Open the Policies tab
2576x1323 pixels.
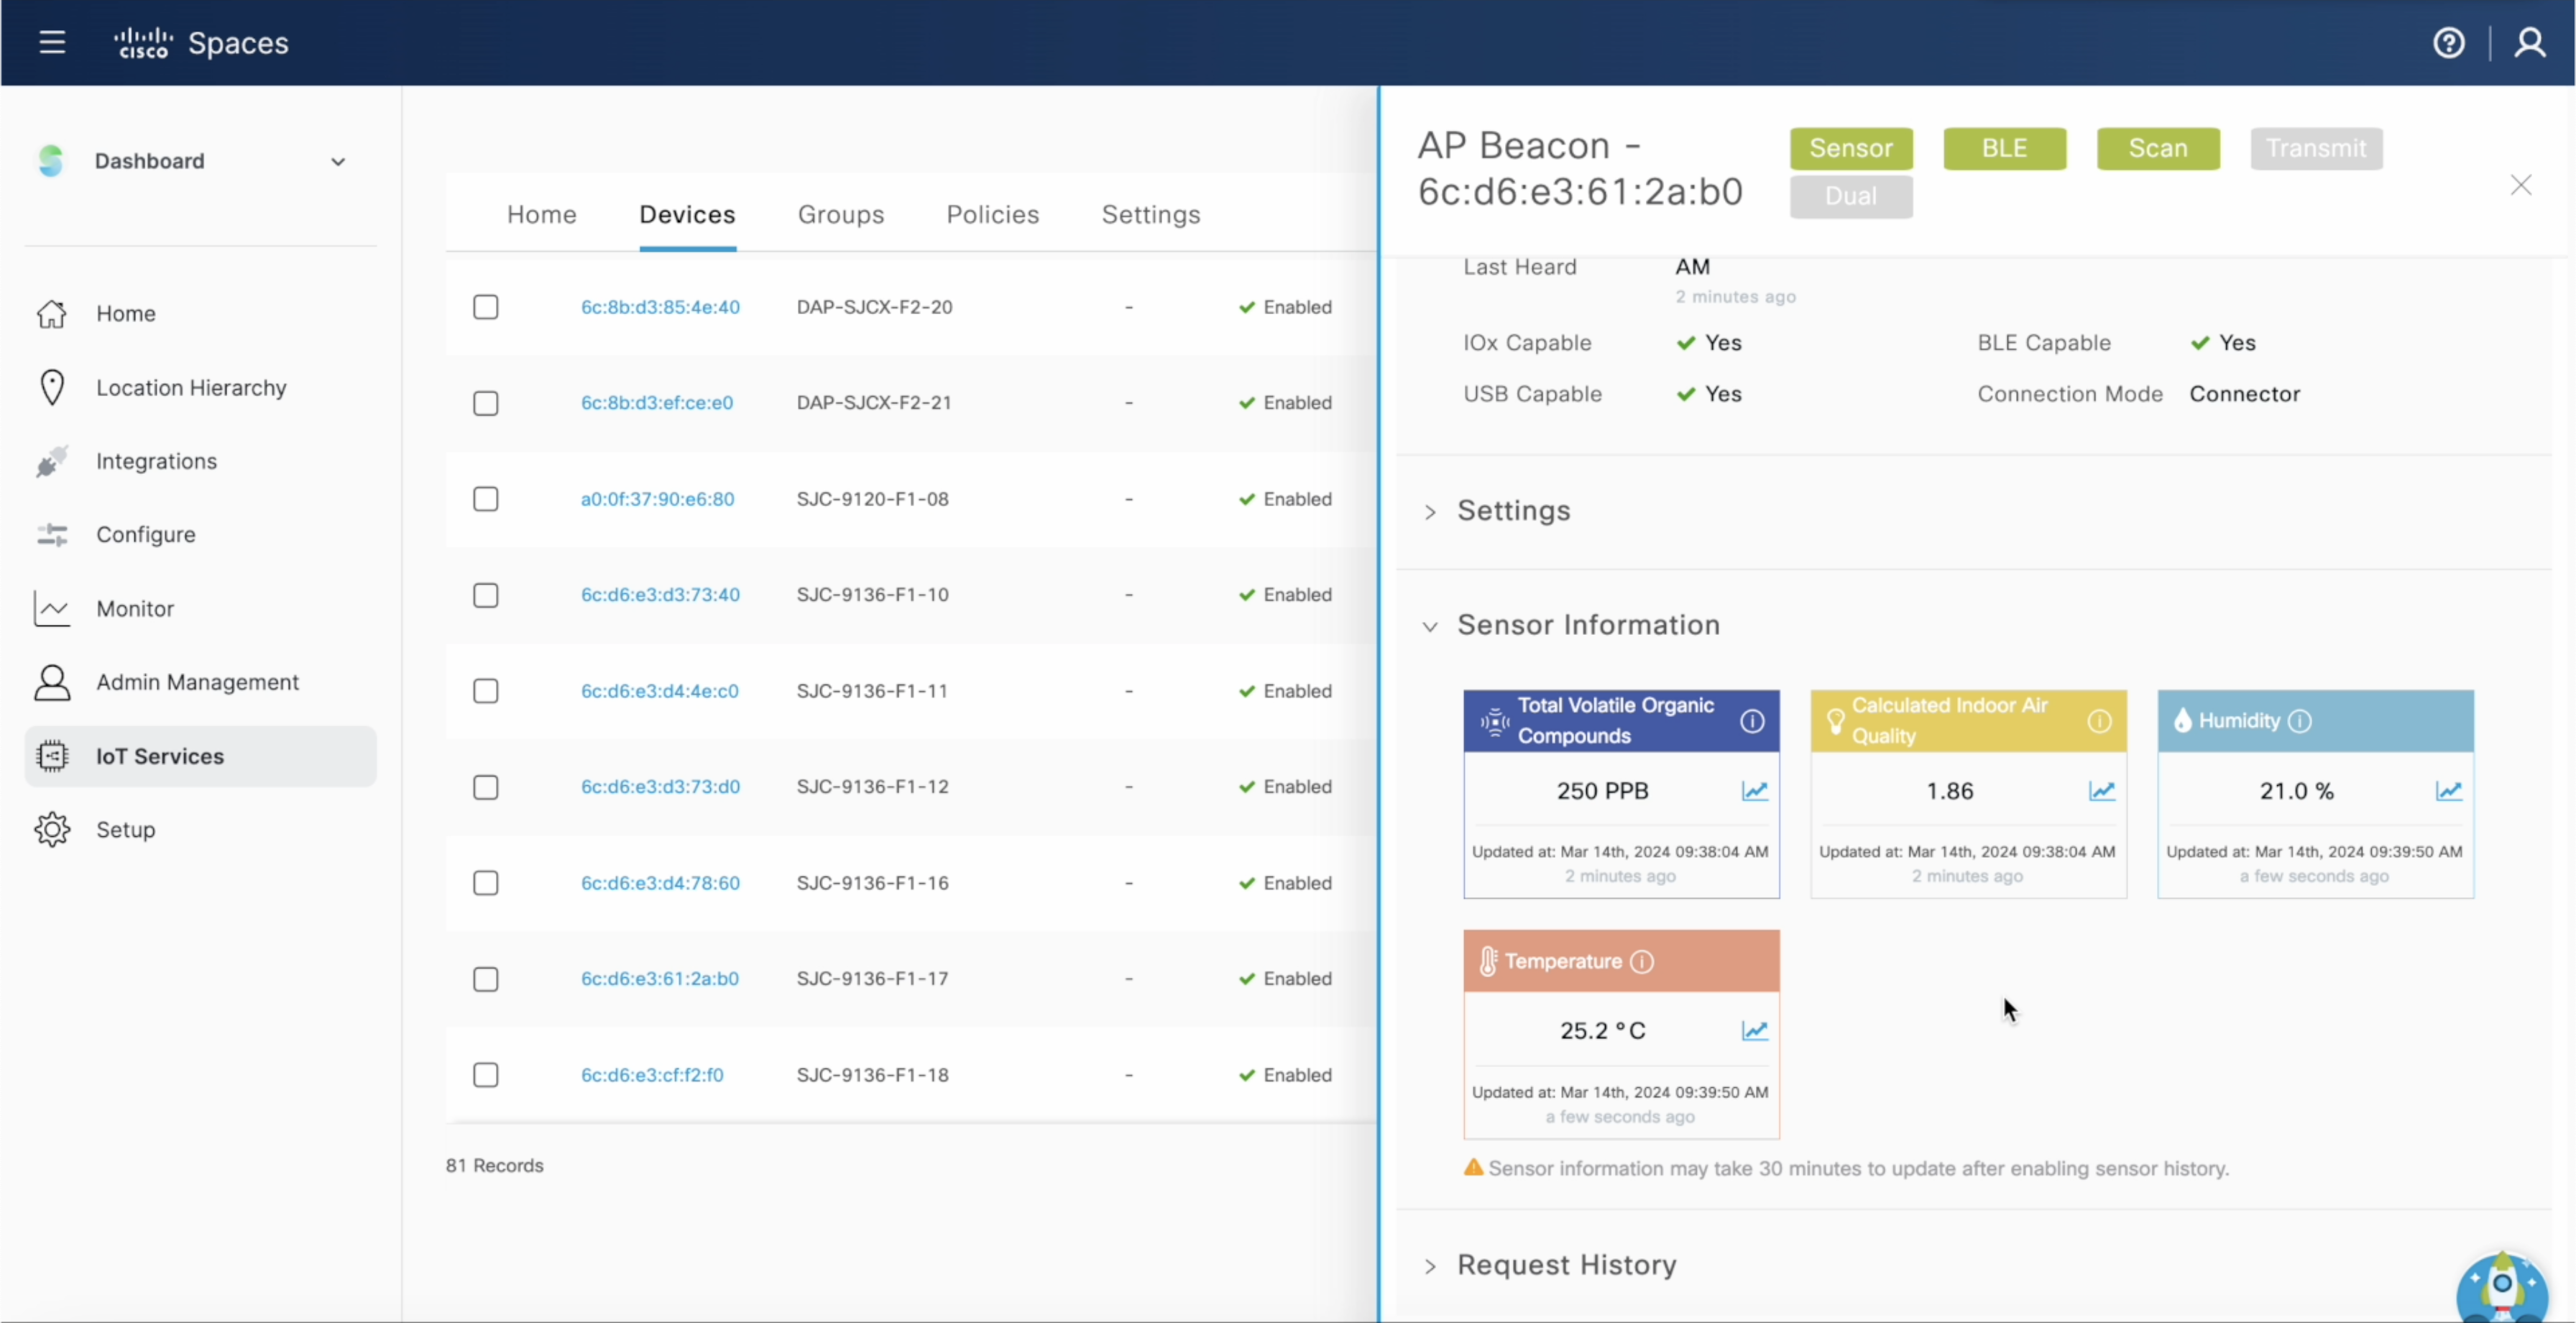point(992,214)
